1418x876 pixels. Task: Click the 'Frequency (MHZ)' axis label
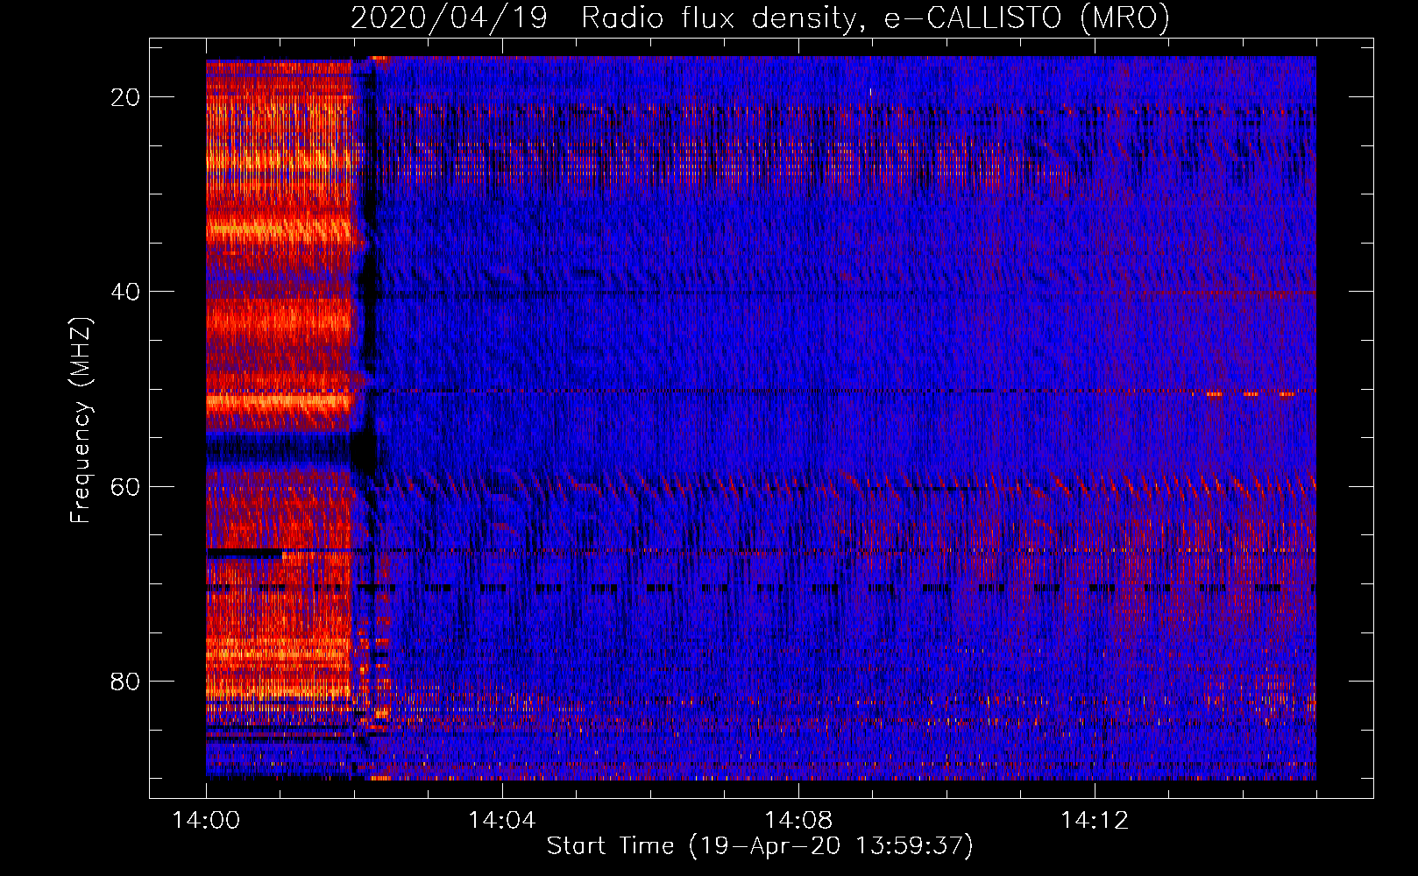pyautogui.click(x=81, y=420)
